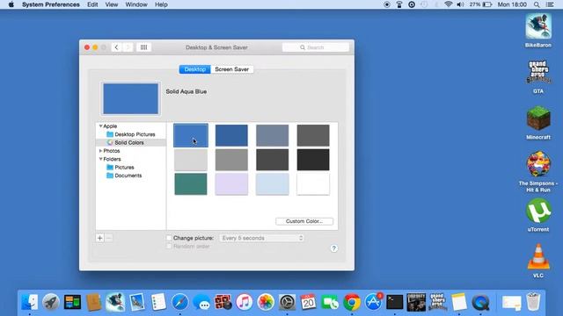This screenshot has width=563, height=316.
Task: Open Notification Center list icon
Action: [550, 4]
